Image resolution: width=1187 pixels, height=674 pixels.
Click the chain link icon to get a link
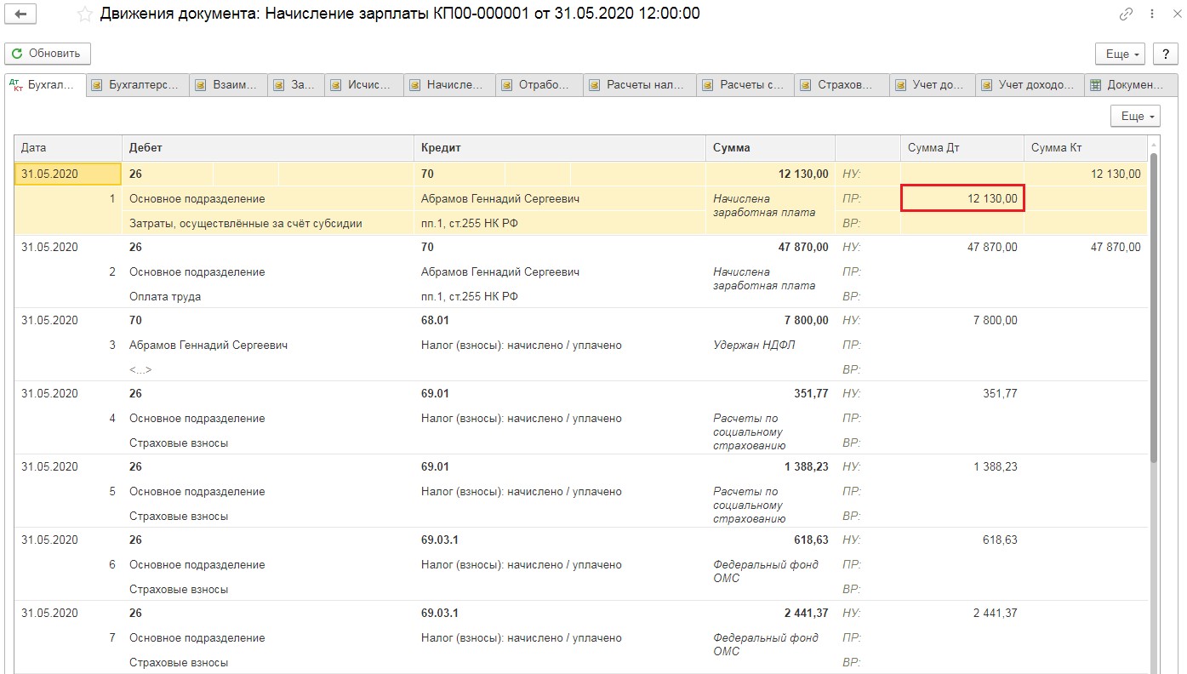point(1126,14)
